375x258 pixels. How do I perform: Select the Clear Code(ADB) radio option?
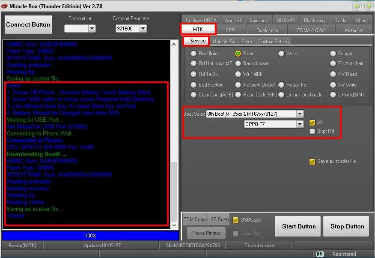click(193, 95)
